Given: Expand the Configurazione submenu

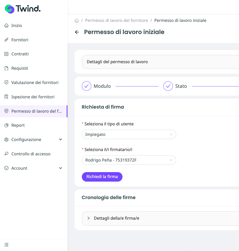Looking at the screenshot, I should [60, 140].
